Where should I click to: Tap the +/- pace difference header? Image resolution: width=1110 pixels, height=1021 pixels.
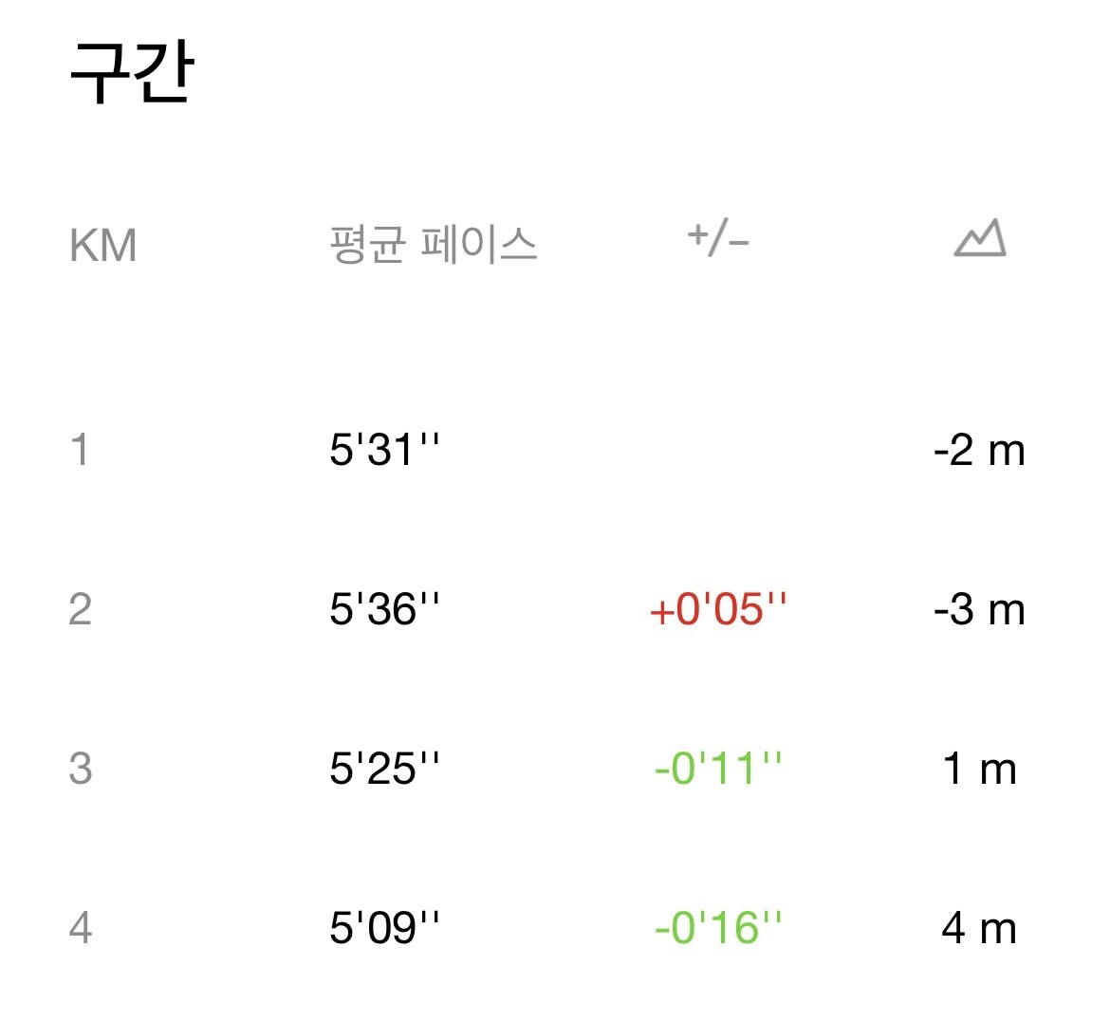pyautogui.click(x=718, y=238)
